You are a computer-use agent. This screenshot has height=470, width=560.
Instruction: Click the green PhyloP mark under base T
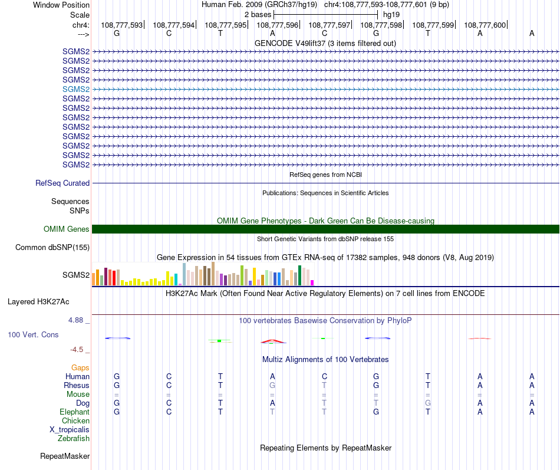click(220, 341)
